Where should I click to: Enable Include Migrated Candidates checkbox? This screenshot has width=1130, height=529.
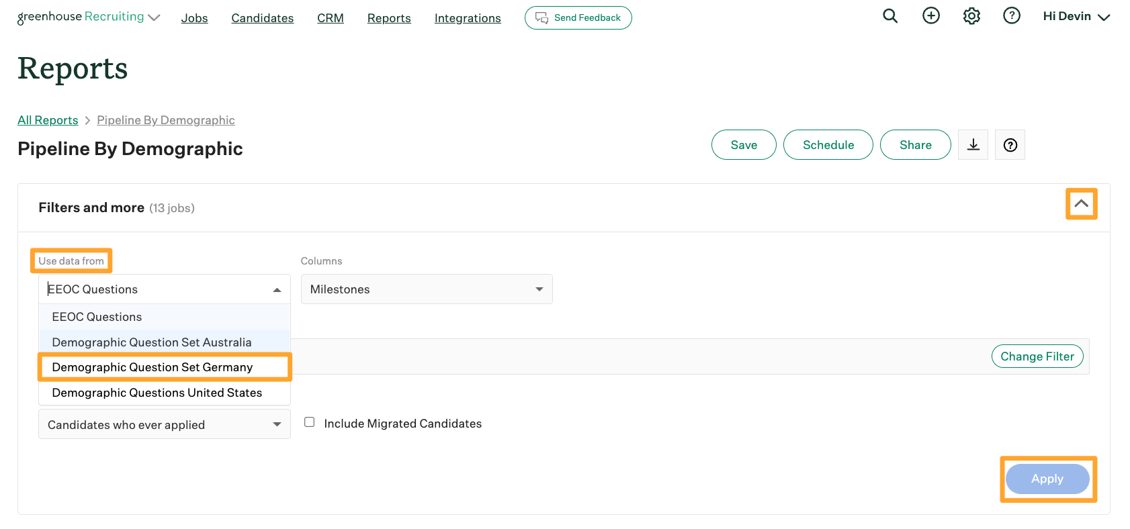click(x=310, y=422)
